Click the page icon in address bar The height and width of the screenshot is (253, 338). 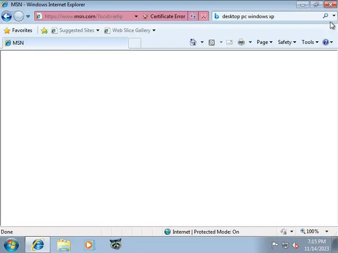point(39,16)
